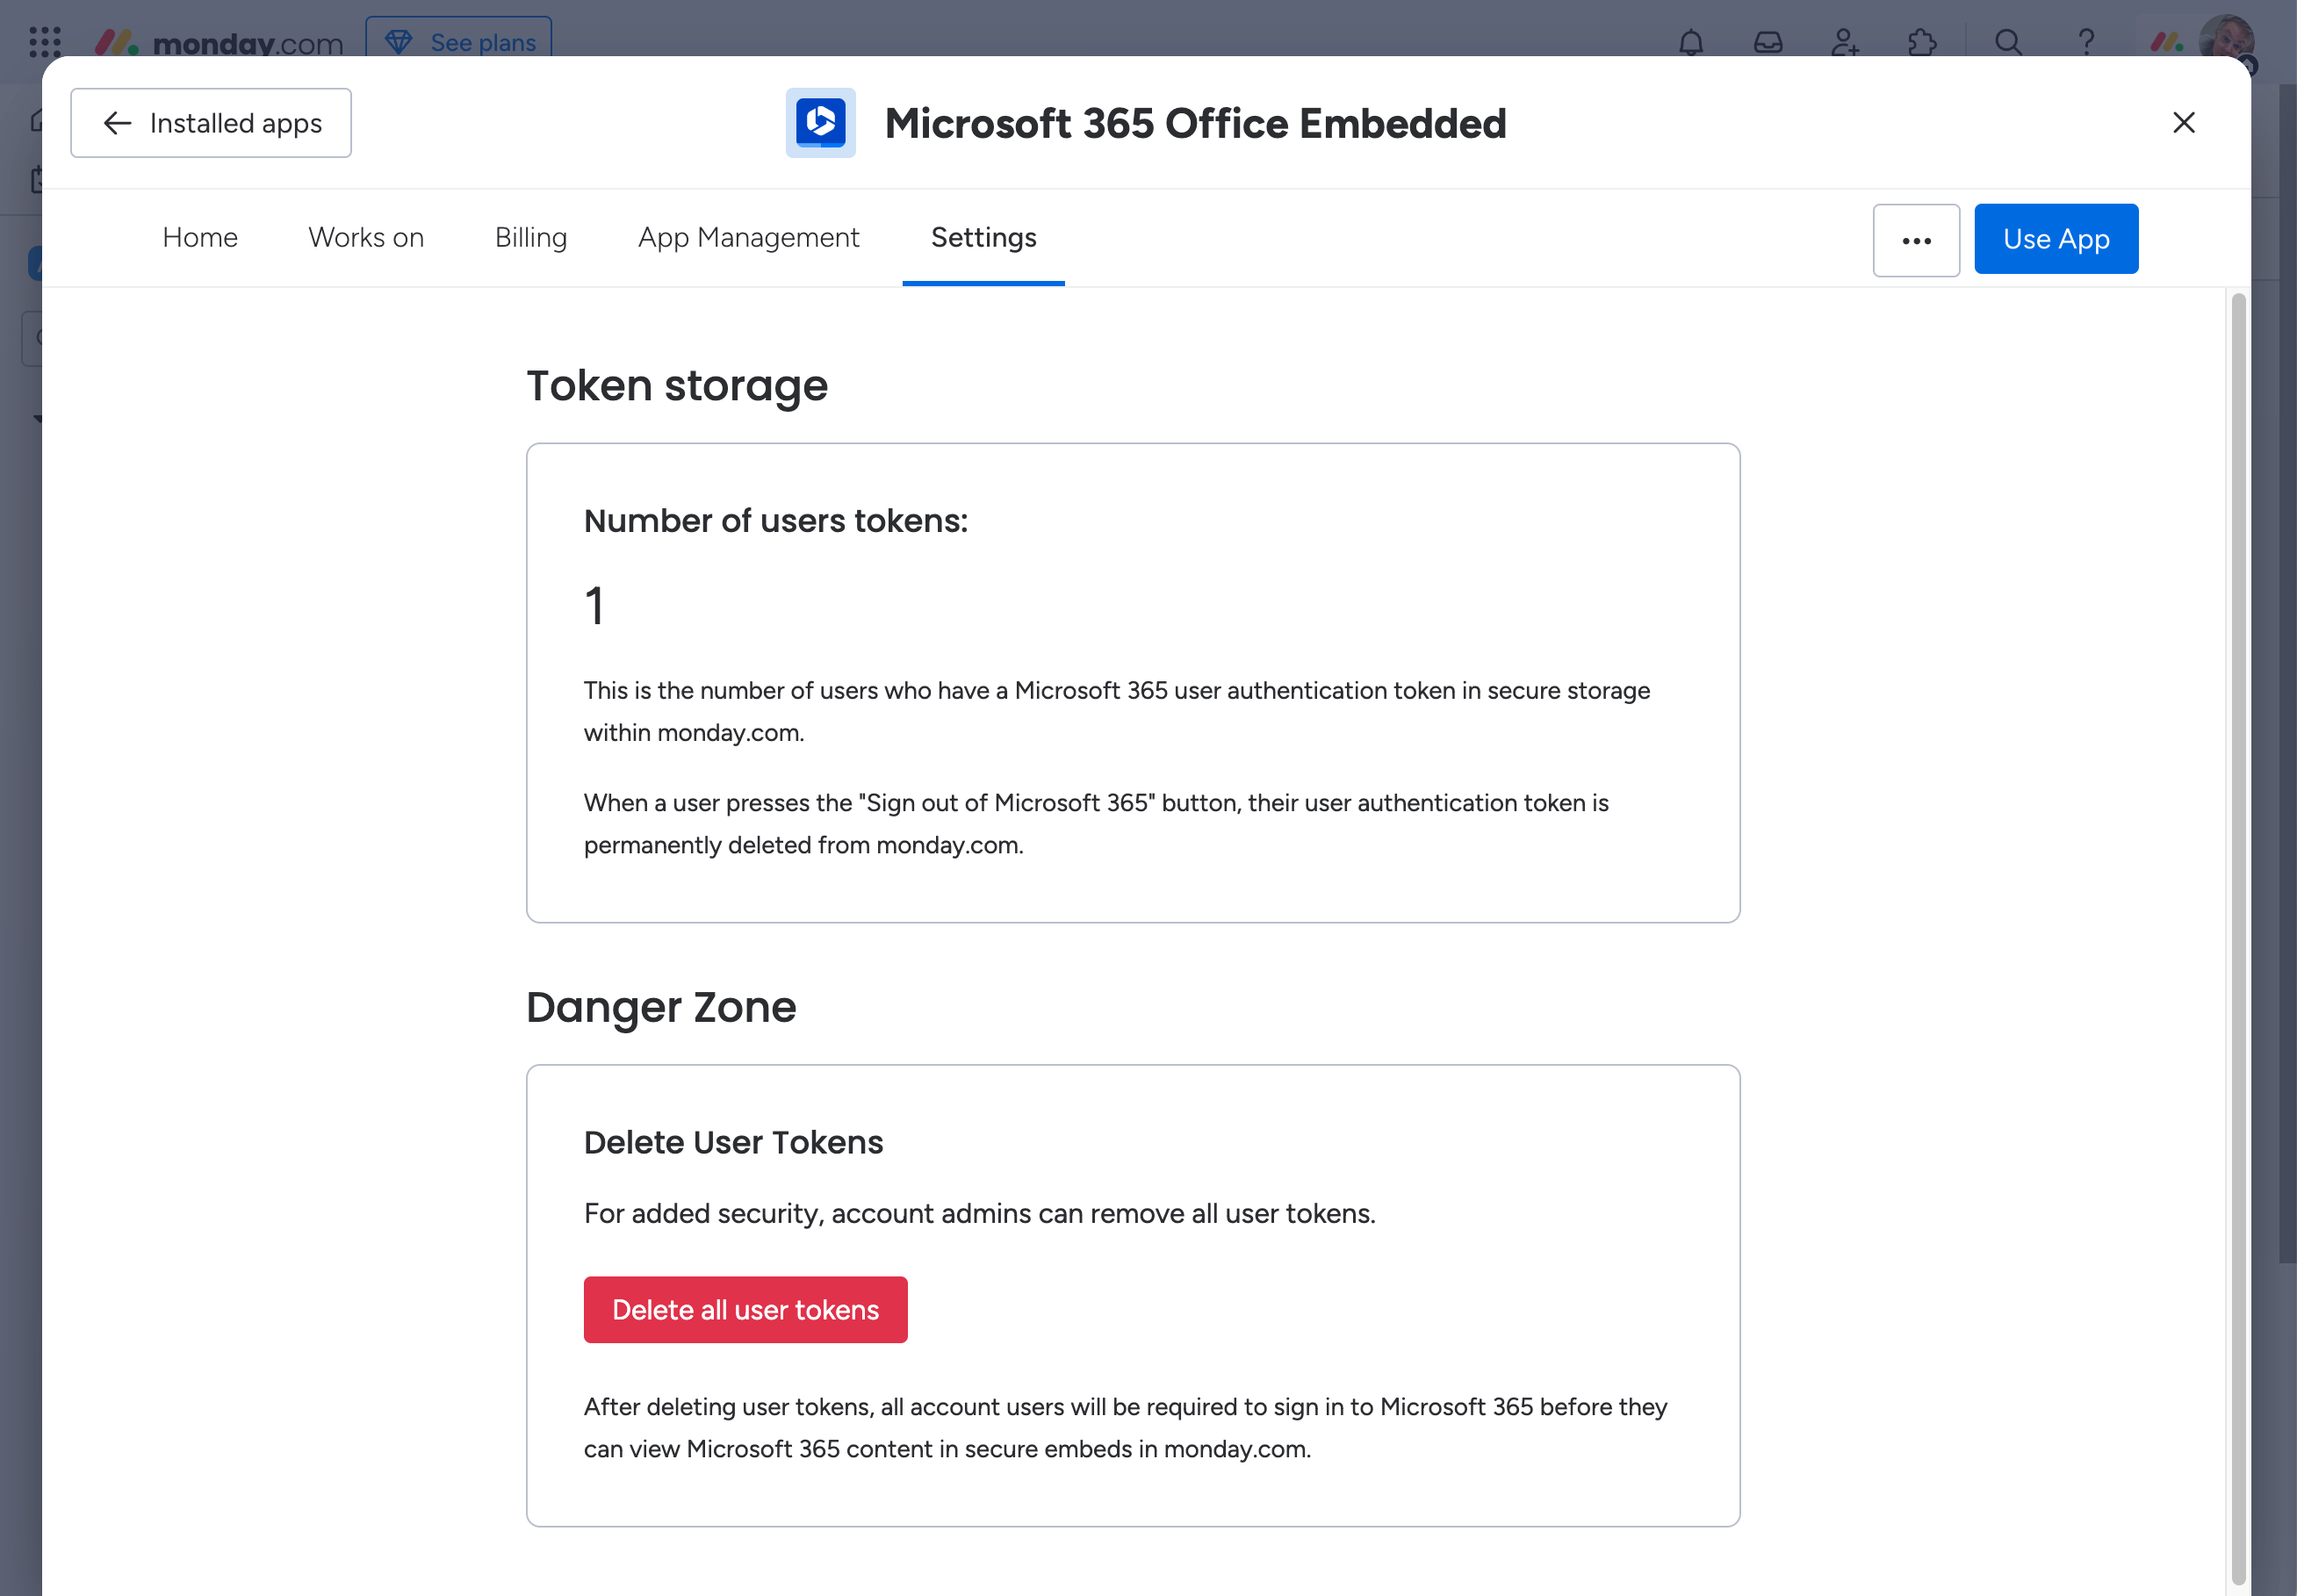Screen dimensions: 2297x1596
Task: Open the notifications bell
Action: pyautogui.click(x=1690, y=42)
